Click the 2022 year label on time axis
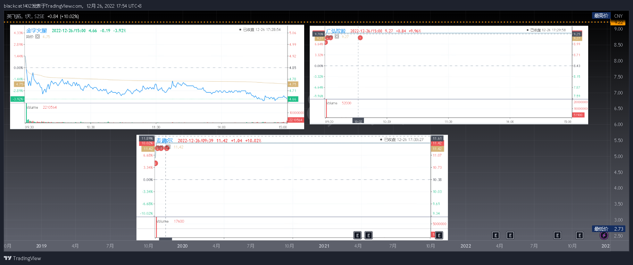The height and width of the screenshot is (265, 633). (466, 246)
